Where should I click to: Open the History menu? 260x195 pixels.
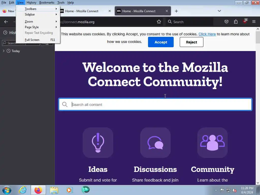tap(31, 3)
